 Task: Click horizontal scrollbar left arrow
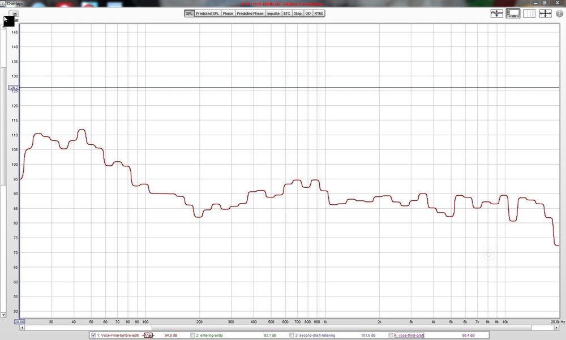pyautogui.click(x=22, y=328)
